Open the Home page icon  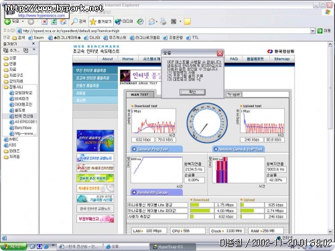pyautogui.click(x=63, y=21)
